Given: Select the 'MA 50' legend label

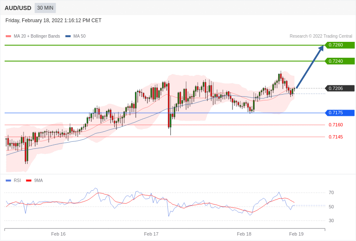Looking at the screenshot, I should (80, 36).
